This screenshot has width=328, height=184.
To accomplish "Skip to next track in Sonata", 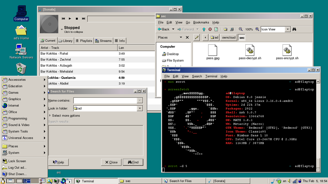I will click(x=84, y=19).
